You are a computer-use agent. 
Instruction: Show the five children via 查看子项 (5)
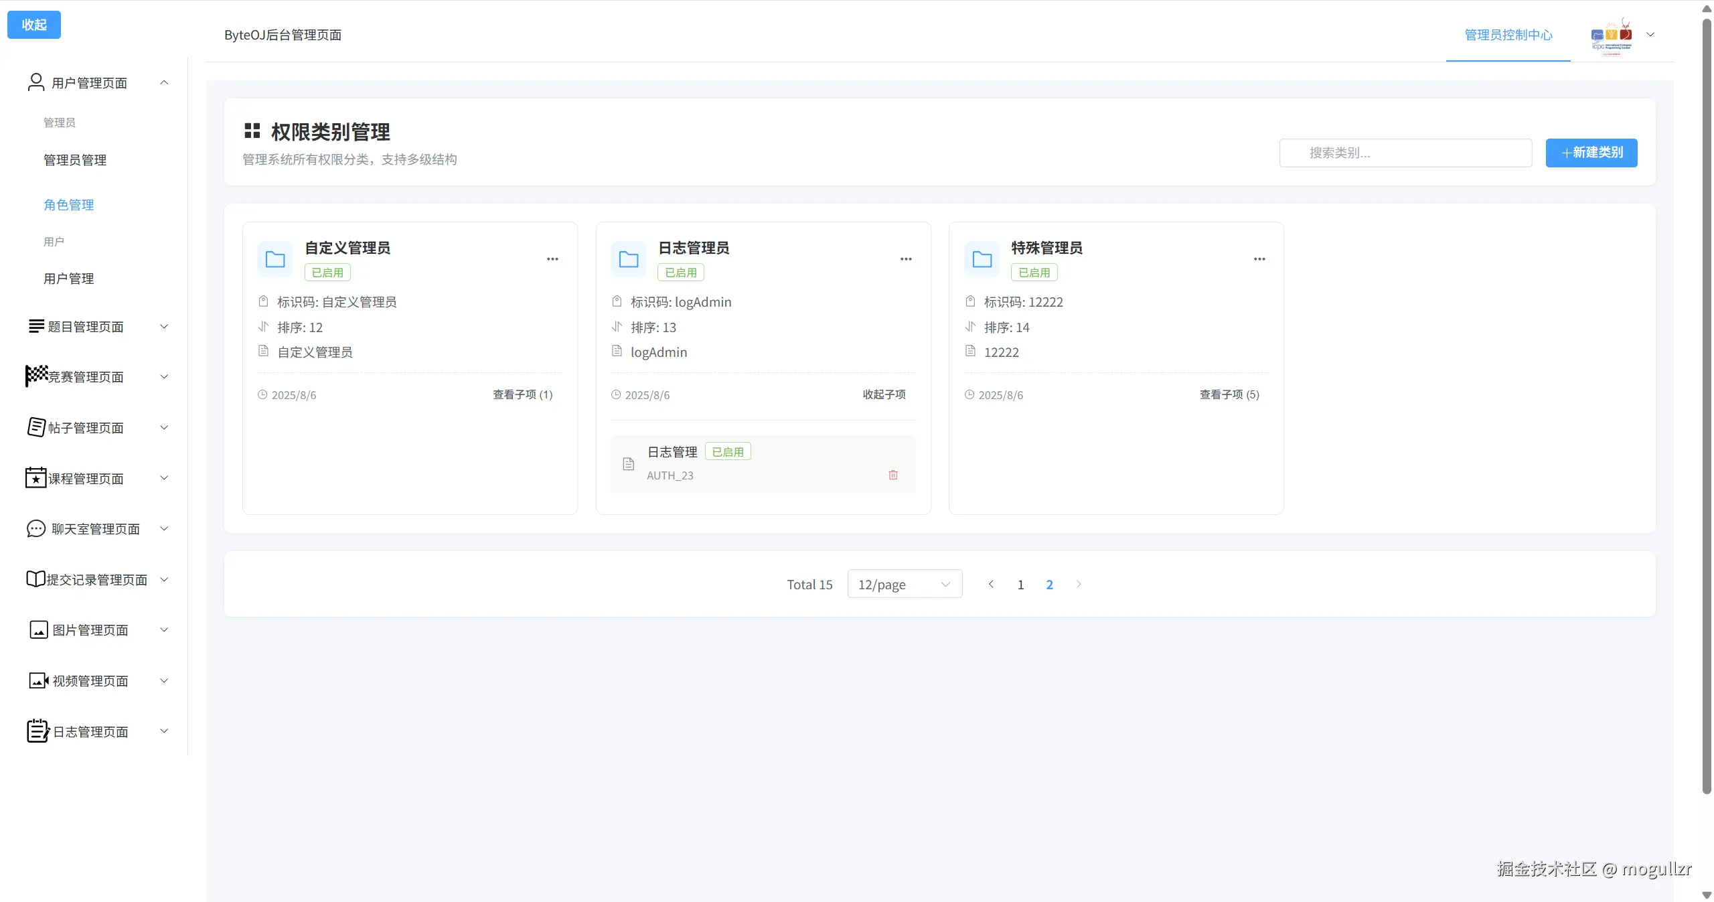point(1229,394)
